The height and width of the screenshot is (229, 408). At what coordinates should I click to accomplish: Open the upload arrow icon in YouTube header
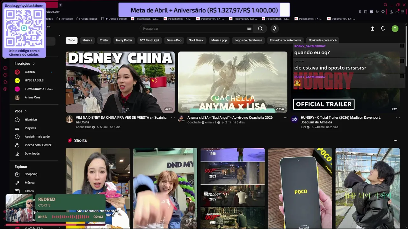tap(372, 29)
